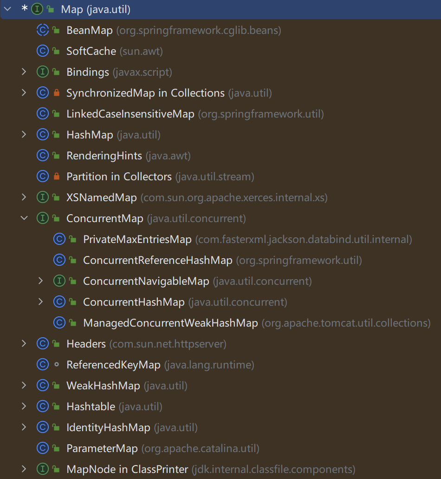This screenshot has width=441, height=479.
Task: Click the class icon next to ReferencedKeyMap
Action: 42,364
